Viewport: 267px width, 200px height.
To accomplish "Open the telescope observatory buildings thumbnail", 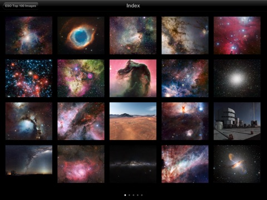I will pyautogui.click(x=237, y=121).
